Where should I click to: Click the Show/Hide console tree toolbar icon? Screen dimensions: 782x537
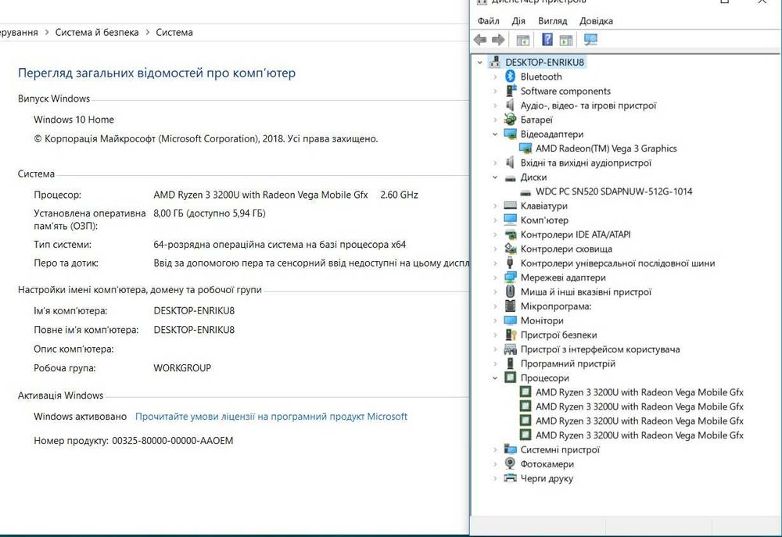pyautogui.click(x=522, y=40)
